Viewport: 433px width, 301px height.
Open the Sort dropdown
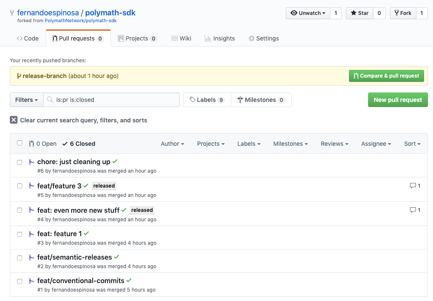point(412,144)
